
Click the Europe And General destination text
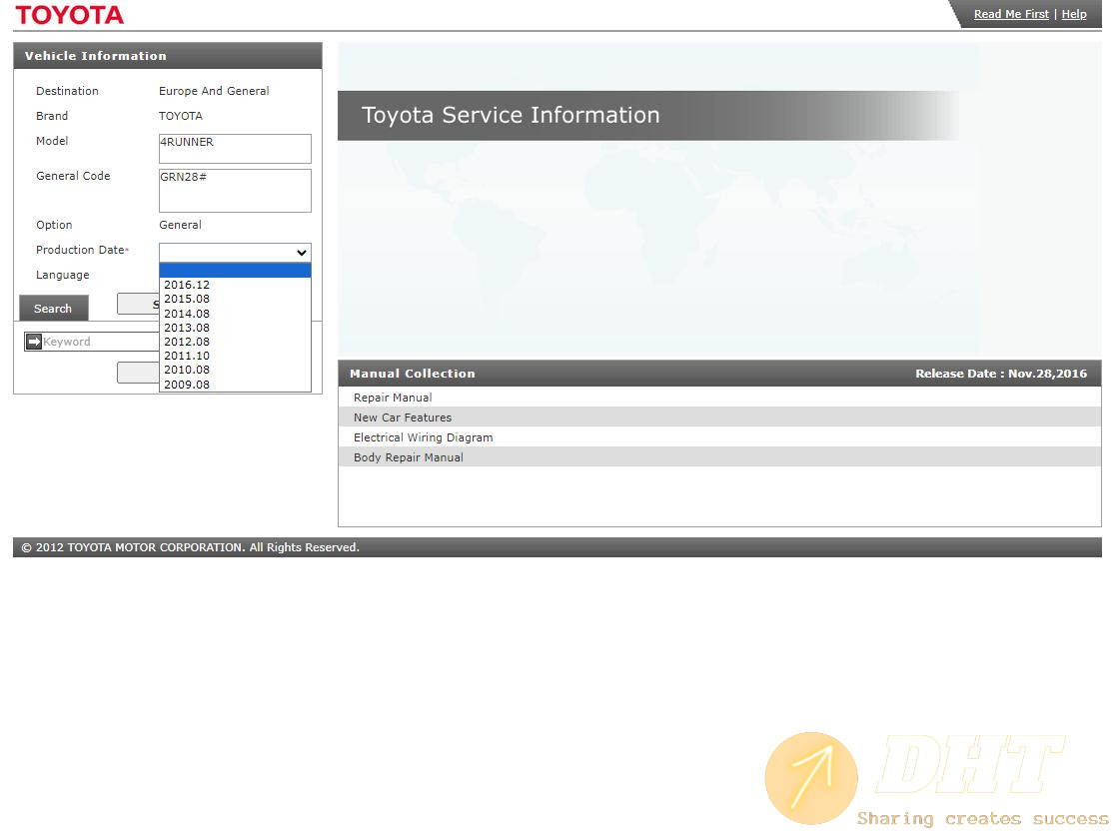tap(214, 91)
